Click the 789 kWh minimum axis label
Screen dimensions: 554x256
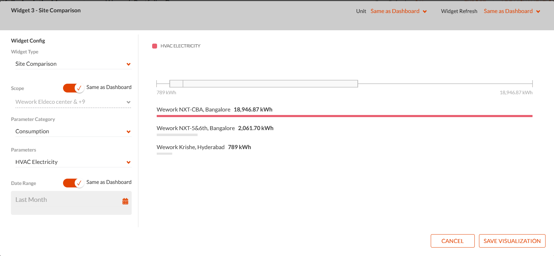coord(166,92)
